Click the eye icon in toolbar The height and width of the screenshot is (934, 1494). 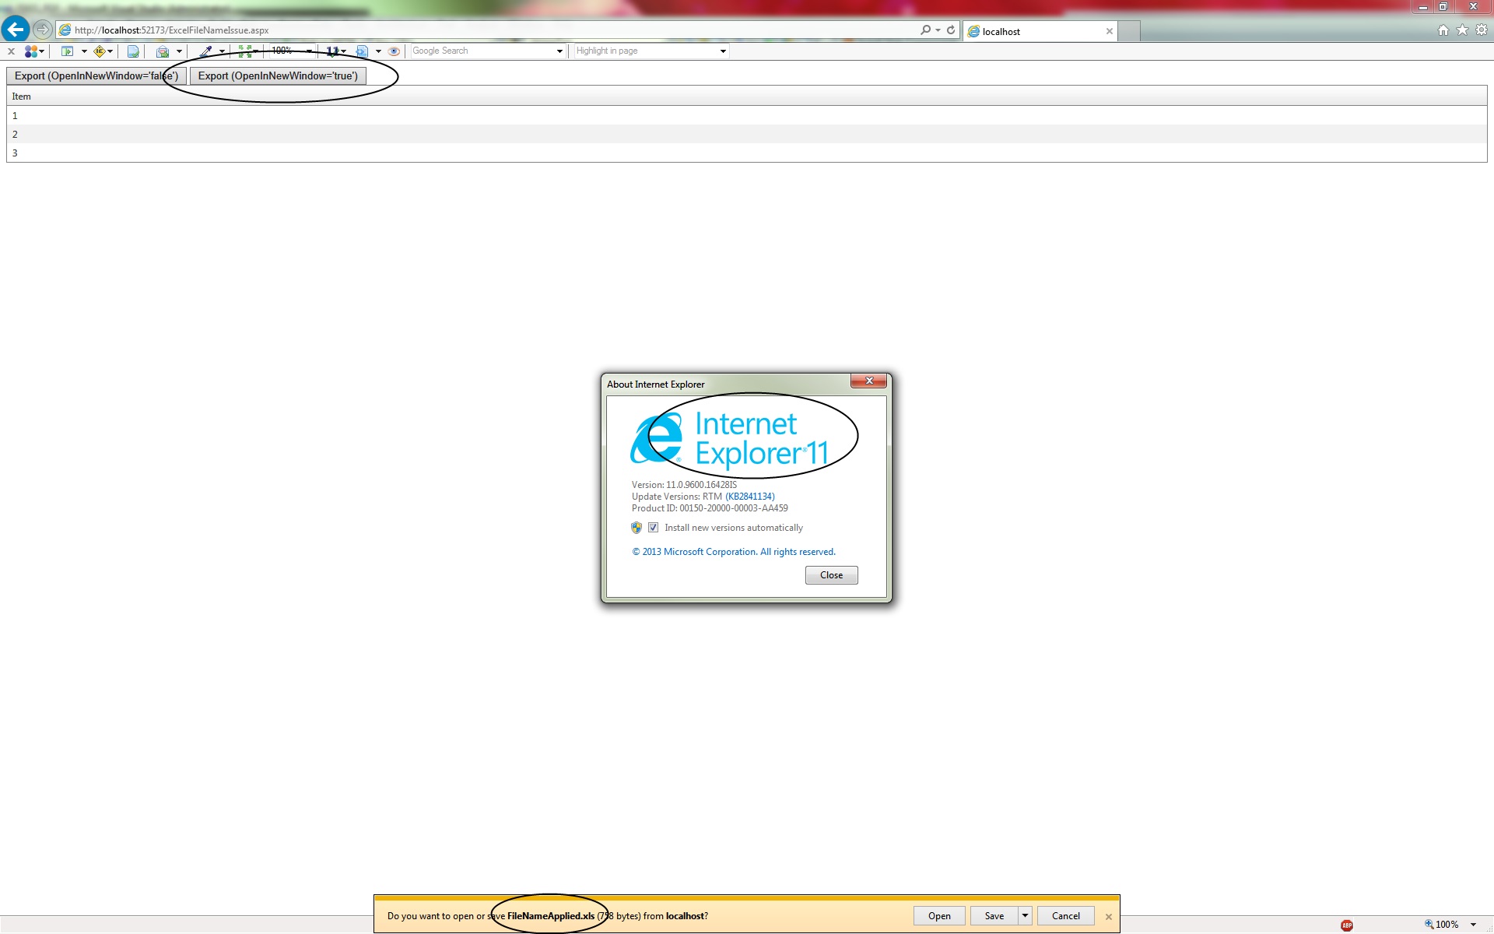(x=394, y=51)
